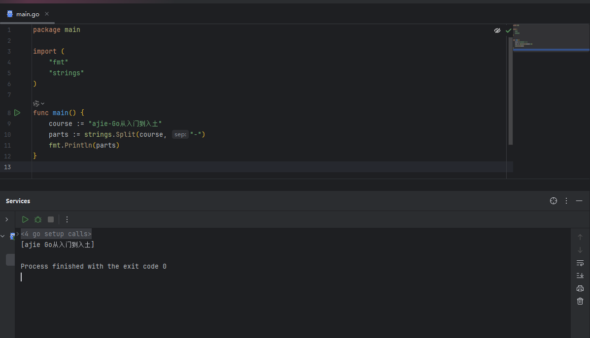
Task: Open Services panel options menu
Action: pos(566,201)
